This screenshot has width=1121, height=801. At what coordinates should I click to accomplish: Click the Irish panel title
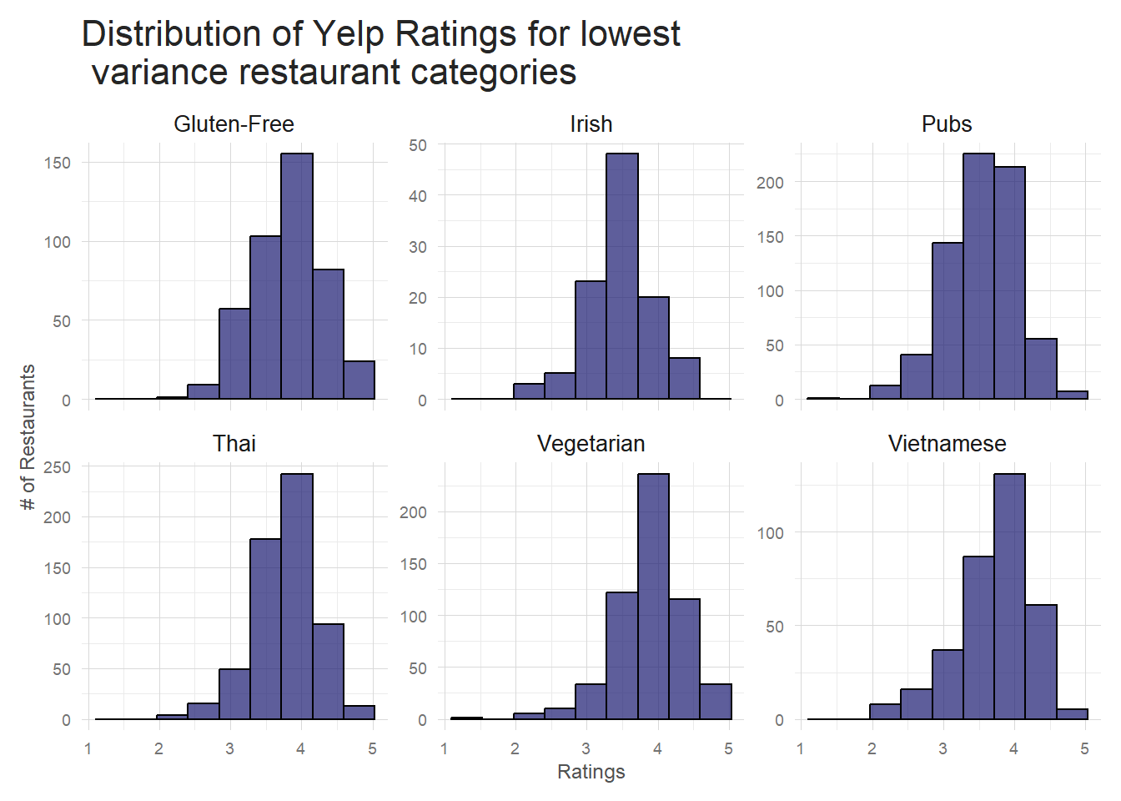pyautogui.click(x=591, y=124)
